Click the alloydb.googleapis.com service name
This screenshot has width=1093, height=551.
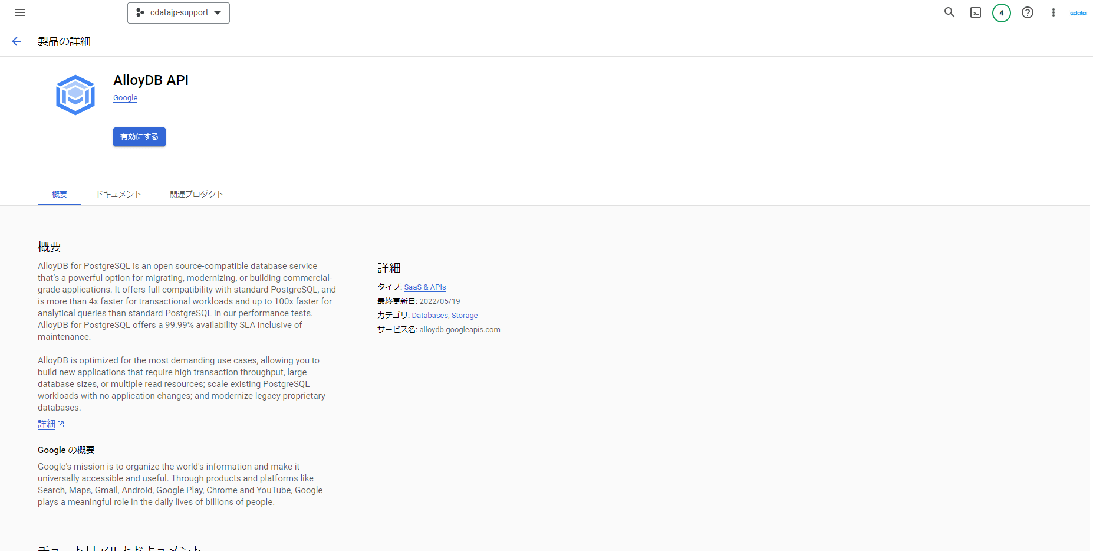point(460,330)
